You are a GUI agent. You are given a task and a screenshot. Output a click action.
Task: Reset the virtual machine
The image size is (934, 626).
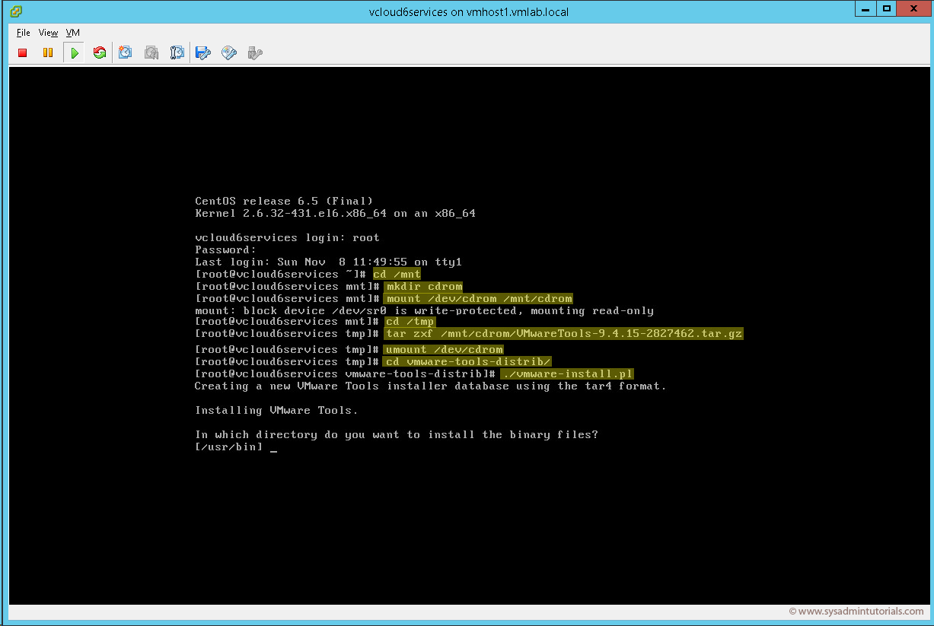99,52
